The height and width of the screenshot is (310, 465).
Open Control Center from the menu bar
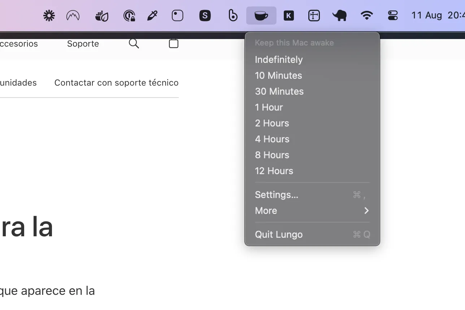tap(393, 15)
